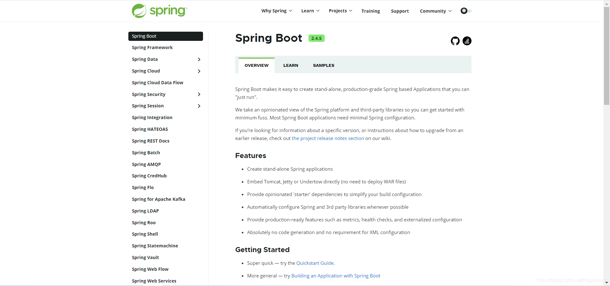The image size is (610, 286).
Task: Select Spring Boot in the sidebar
Action: click(166, 36)
